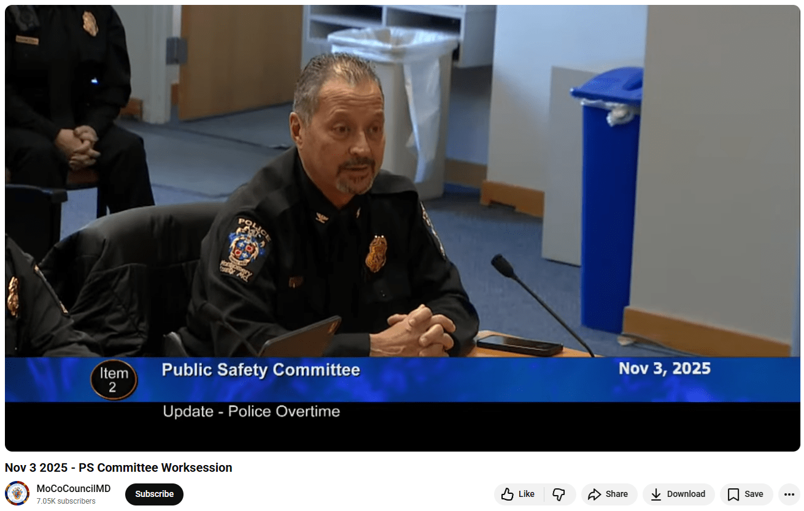Click the smartphone on the table in video
Viewport: 804px width, 511px height.
(x=519, y=344)
